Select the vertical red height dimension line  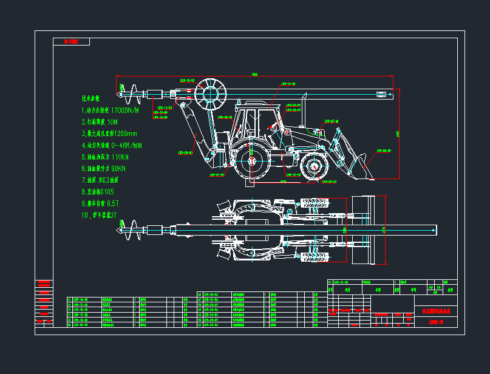pyautogui.click(x=400, y=134)
